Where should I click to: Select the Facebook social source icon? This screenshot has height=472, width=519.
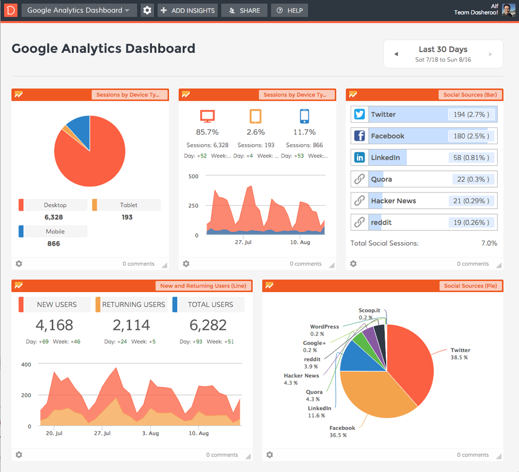click(x=359, y=135)
